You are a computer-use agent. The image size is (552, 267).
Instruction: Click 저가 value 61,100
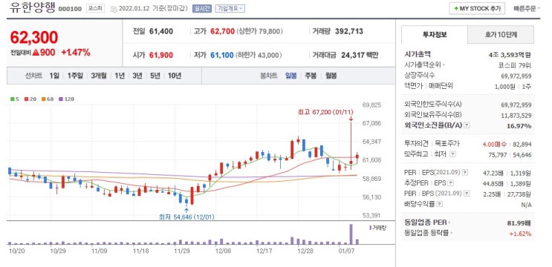click(x=222, y=55)
